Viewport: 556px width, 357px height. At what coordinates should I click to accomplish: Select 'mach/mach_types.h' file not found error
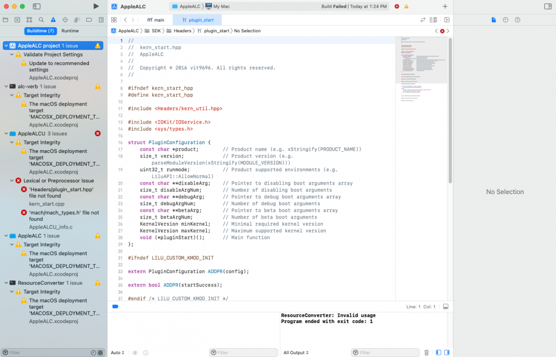pyautogui.click(x=64, y=216)
